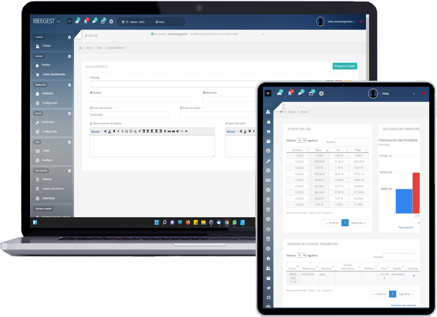Open Clientes in the laptop sidebar
The width and height of the screenshot is (437, 317).
coord(47,46)
